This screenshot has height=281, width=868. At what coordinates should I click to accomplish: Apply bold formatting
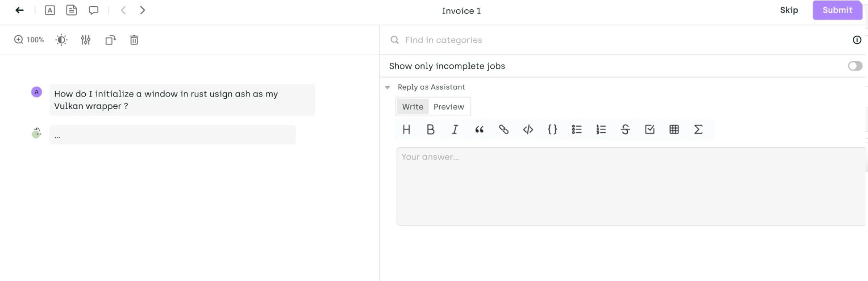coord(431,129)
